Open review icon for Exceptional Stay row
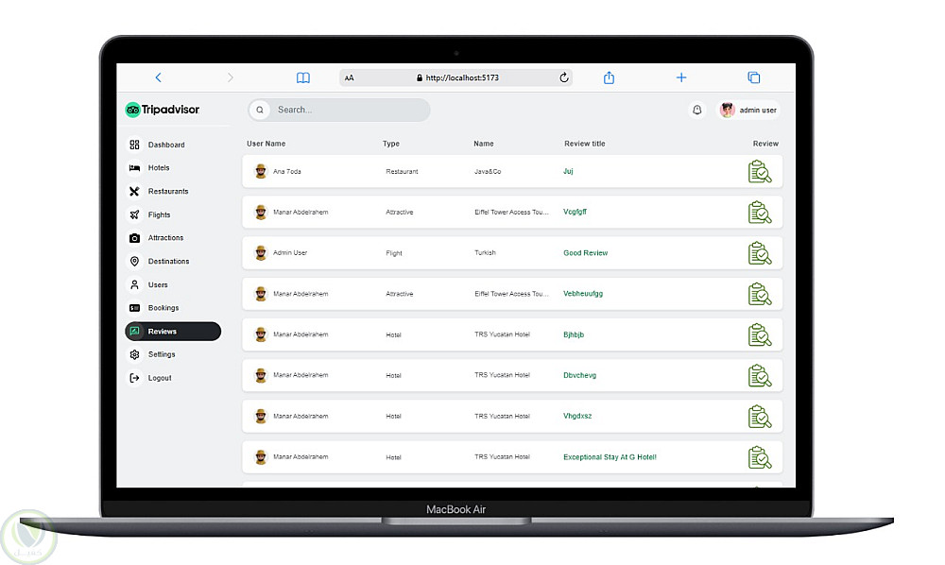Image resolution: width=945 pixels, height=565 pixels. [x=760, y=458]
